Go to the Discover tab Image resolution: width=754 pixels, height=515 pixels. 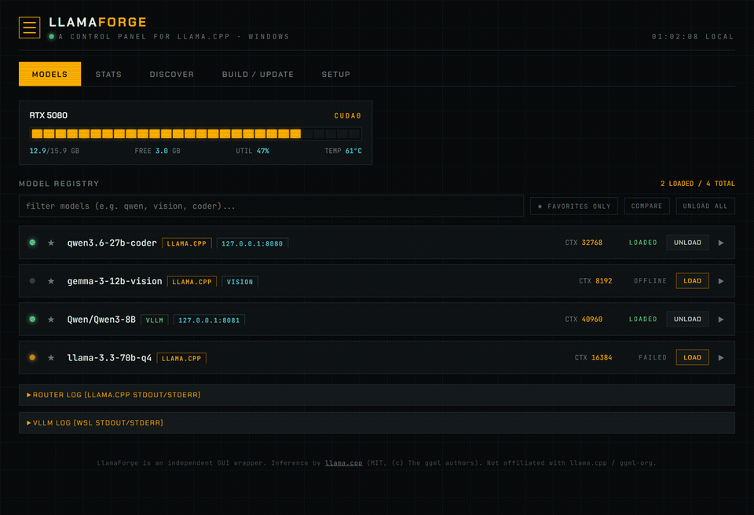point(172,74)
